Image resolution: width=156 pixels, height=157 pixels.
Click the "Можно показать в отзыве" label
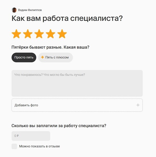pos(40,146)
